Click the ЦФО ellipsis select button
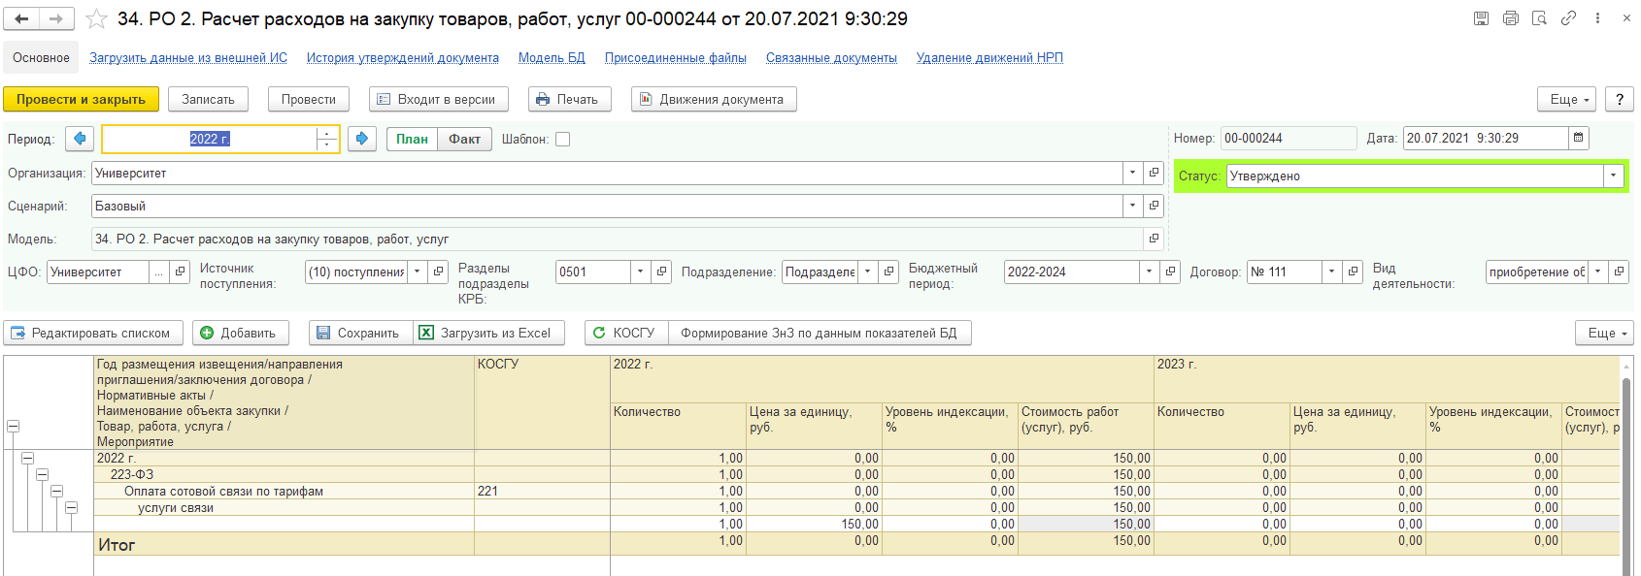 [159, 272]
